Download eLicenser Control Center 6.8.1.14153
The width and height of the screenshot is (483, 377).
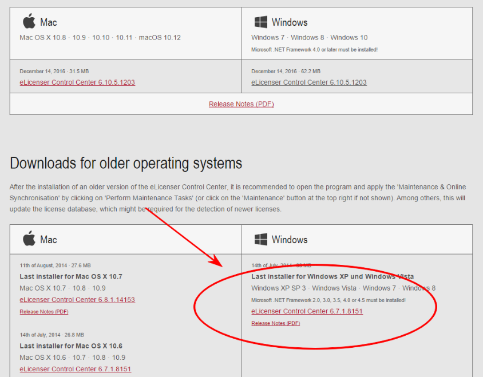(x=77, y=300)
